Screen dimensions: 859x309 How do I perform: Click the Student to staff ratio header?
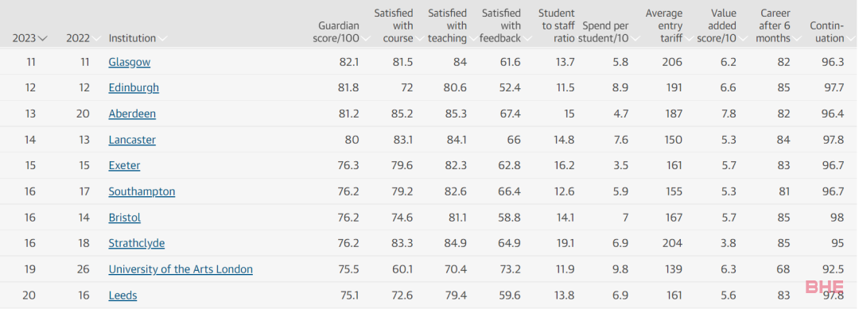point(557,25)
